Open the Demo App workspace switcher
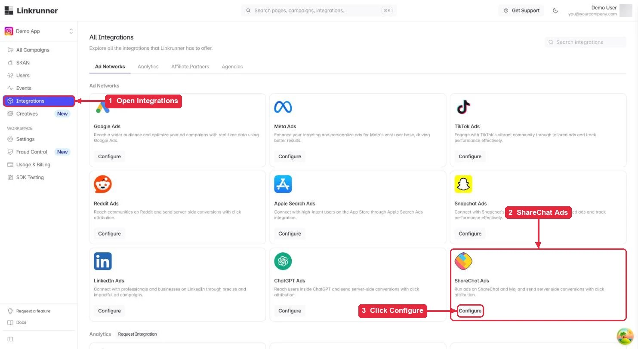 point(39,31)
